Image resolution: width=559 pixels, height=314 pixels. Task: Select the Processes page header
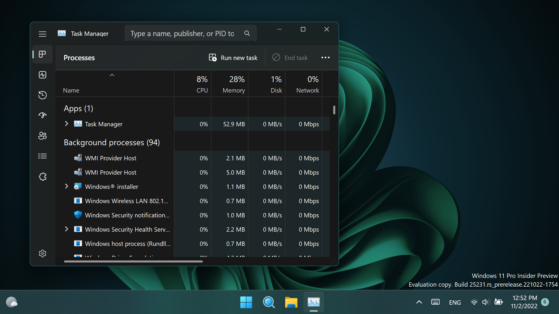click(x=79, y=58)
